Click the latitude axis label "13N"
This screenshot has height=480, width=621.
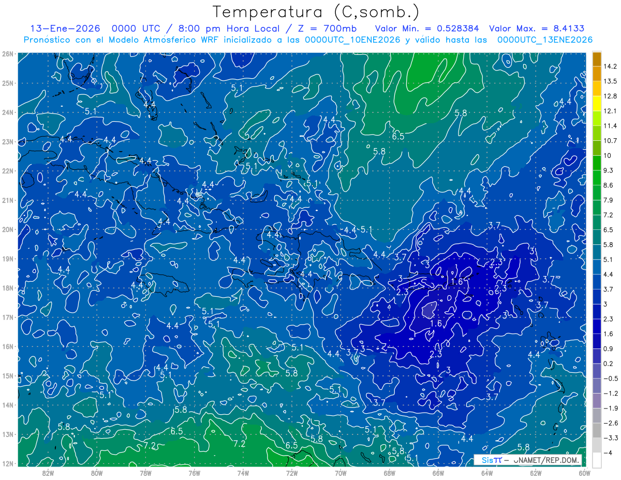(8, 434)
